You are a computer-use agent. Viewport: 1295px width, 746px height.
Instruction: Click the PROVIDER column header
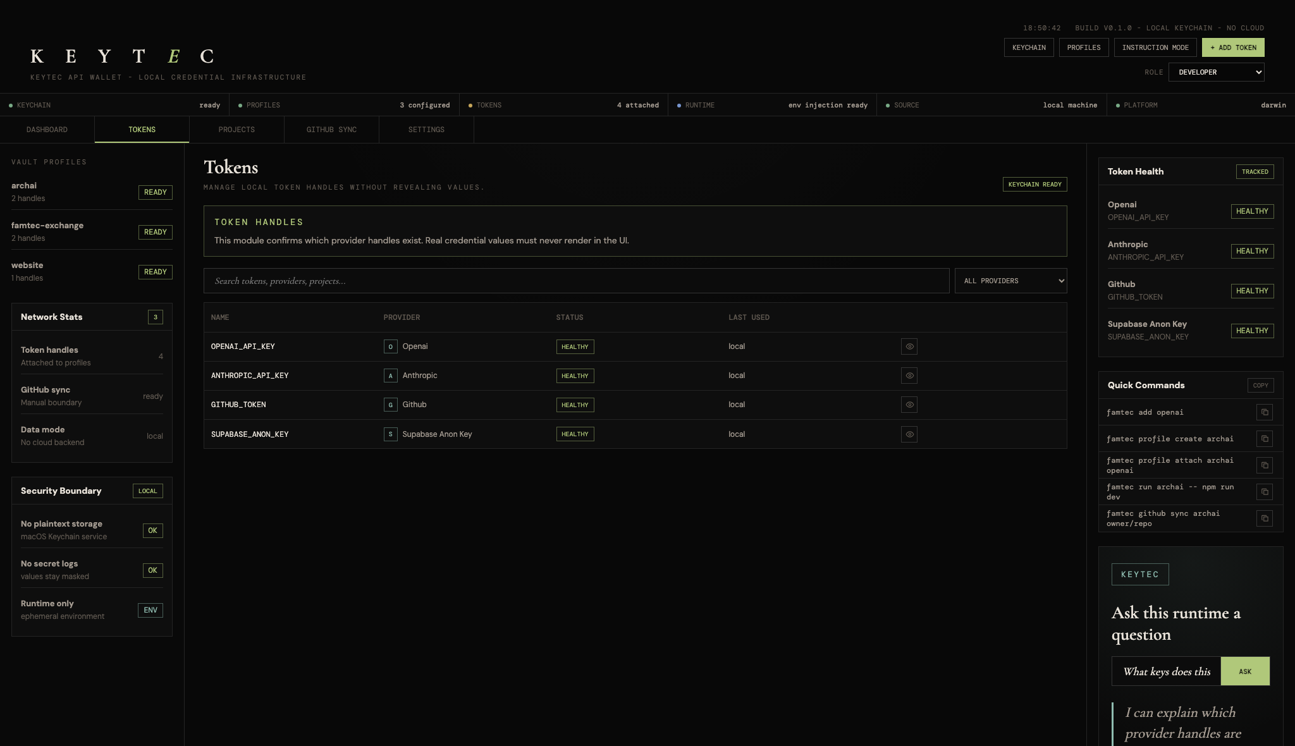pyautogui.click(x=402, y=317)
